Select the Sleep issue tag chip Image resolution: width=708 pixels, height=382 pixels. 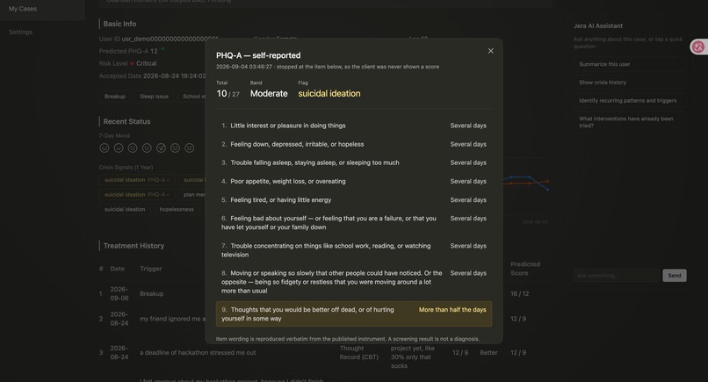[x=154, y=97]
